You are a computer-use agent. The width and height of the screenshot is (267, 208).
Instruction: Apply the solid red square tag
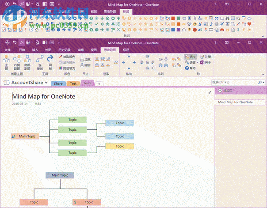[173, 18]
